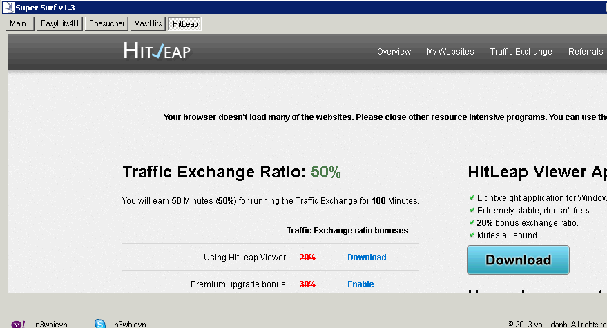607x328 pixels.
Task: Click the HitLeap Viewer heading
Action: (x=537, y=172)
